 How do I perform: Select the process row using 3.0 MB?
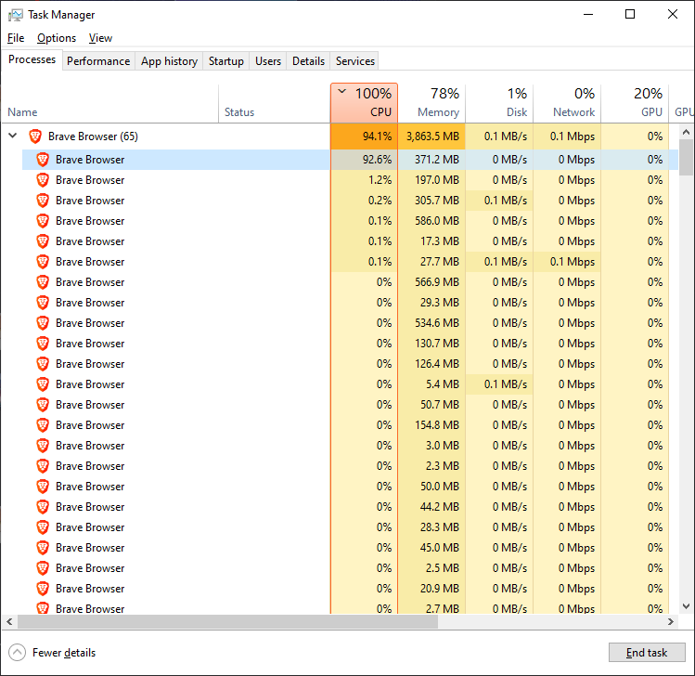pyautogui.click(x=350, y=446)
